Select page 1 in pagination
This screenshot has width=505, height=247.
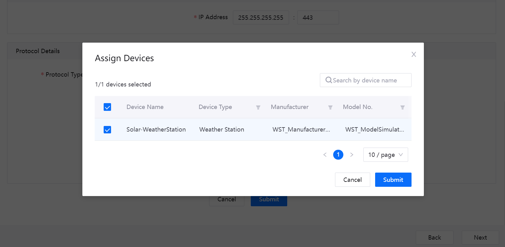click(x=338, y=155)
